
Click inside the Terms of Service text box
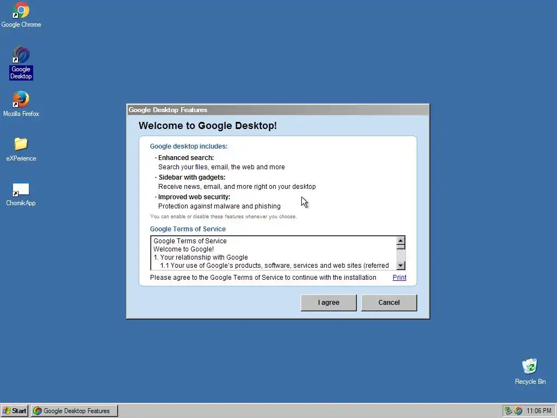coord(274,253)
